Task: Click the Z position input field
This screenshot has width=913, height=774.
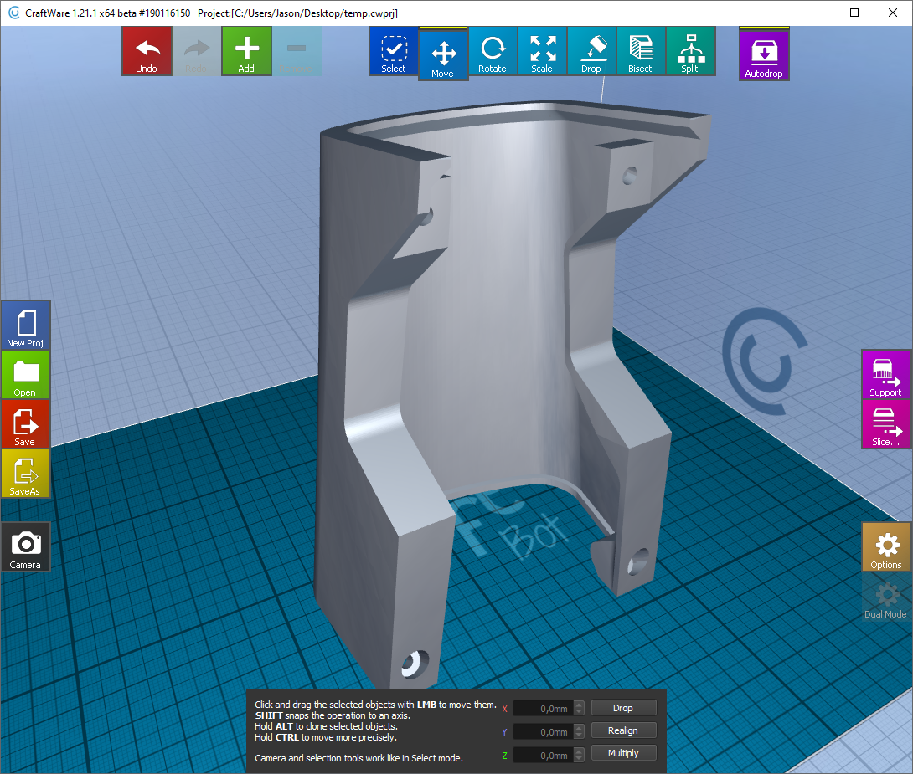Action: 543,755
